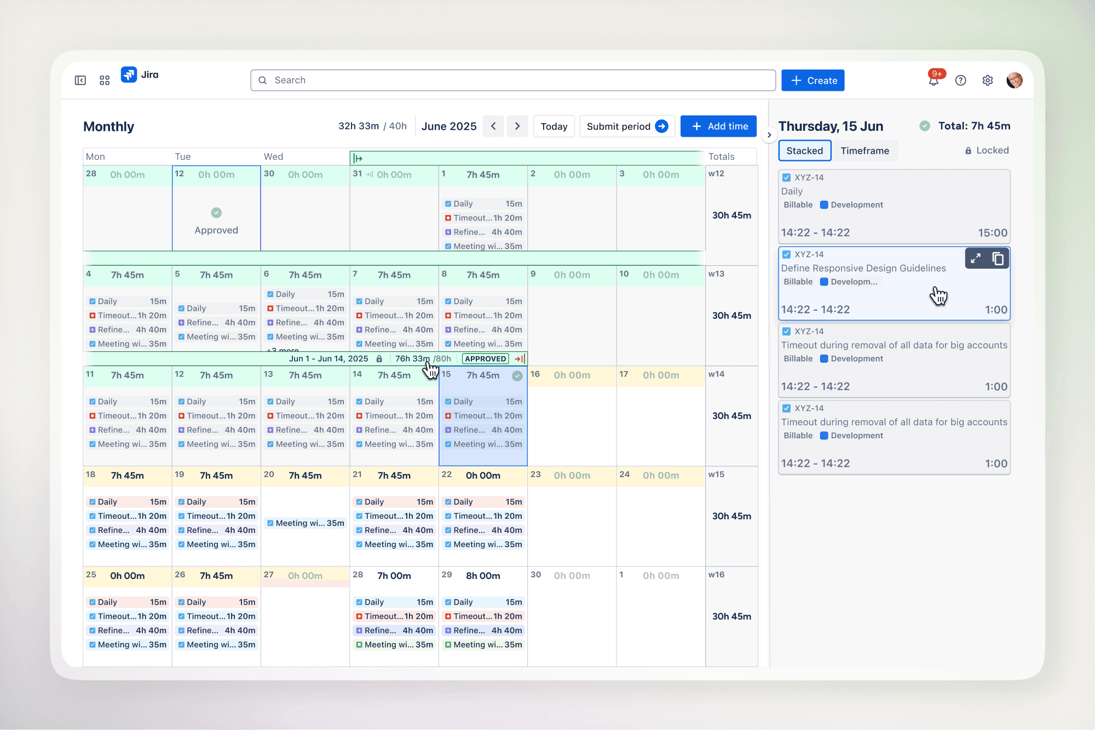The height and width of the screenshot is (730, 1095).
Task: Click the Submit period button
Action: [627, 126]
